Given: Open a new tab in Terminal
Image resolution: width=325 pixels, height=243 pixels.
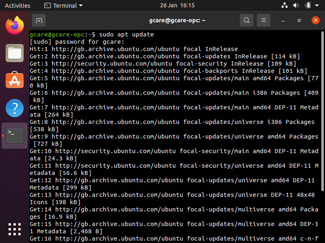Looking at the screenshot, I should 39,21.
